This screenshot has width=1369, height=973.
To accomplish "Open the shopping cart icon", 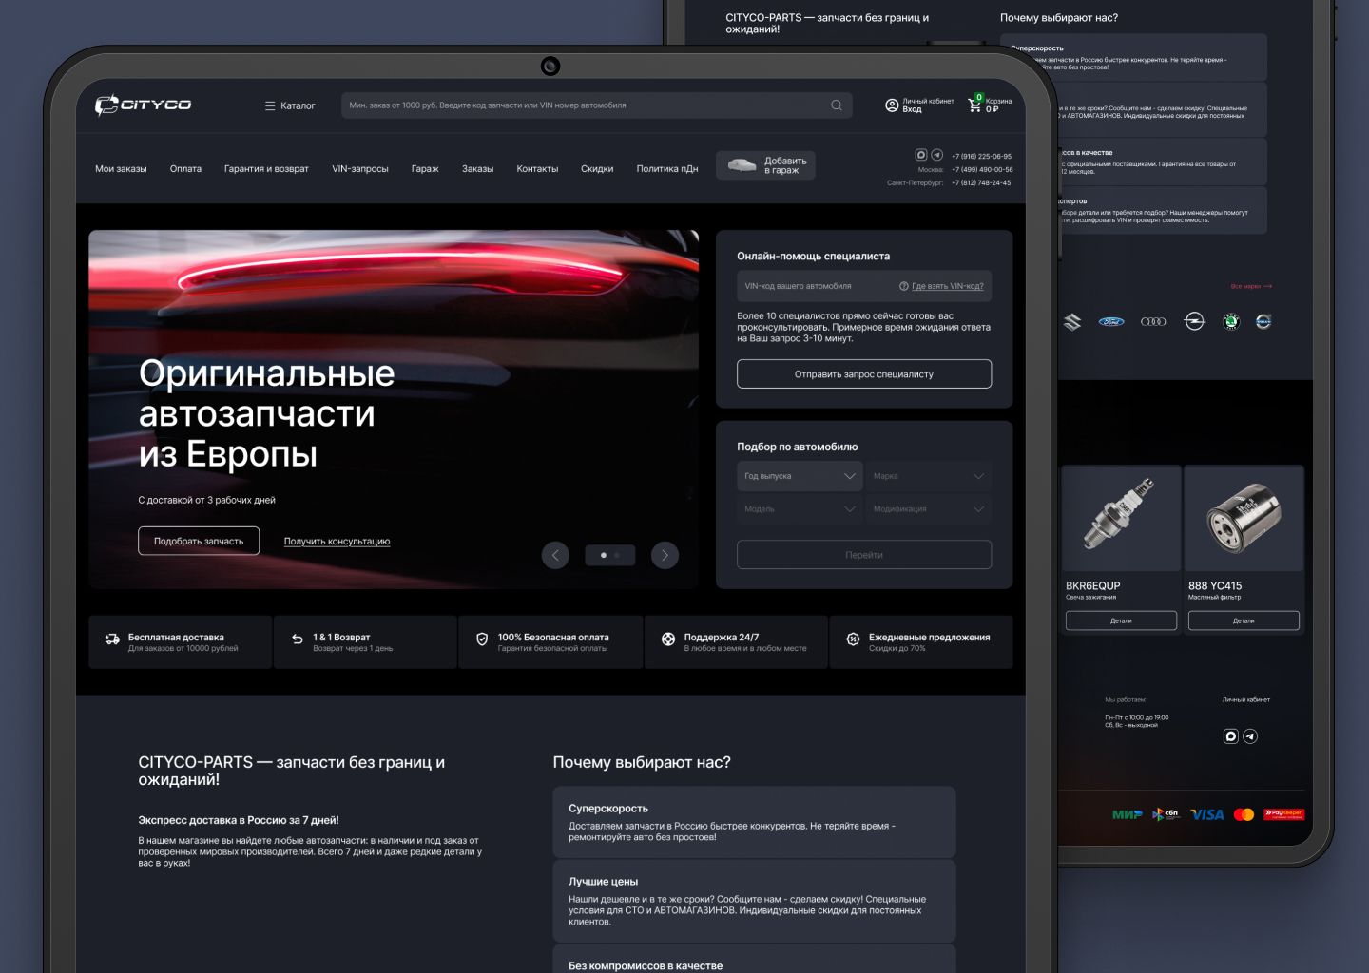I will click(x=974, y=105).
